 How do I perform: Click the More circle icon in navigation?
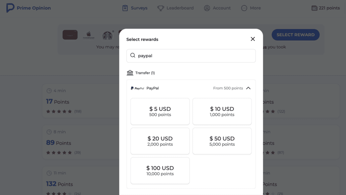(243, 8)
